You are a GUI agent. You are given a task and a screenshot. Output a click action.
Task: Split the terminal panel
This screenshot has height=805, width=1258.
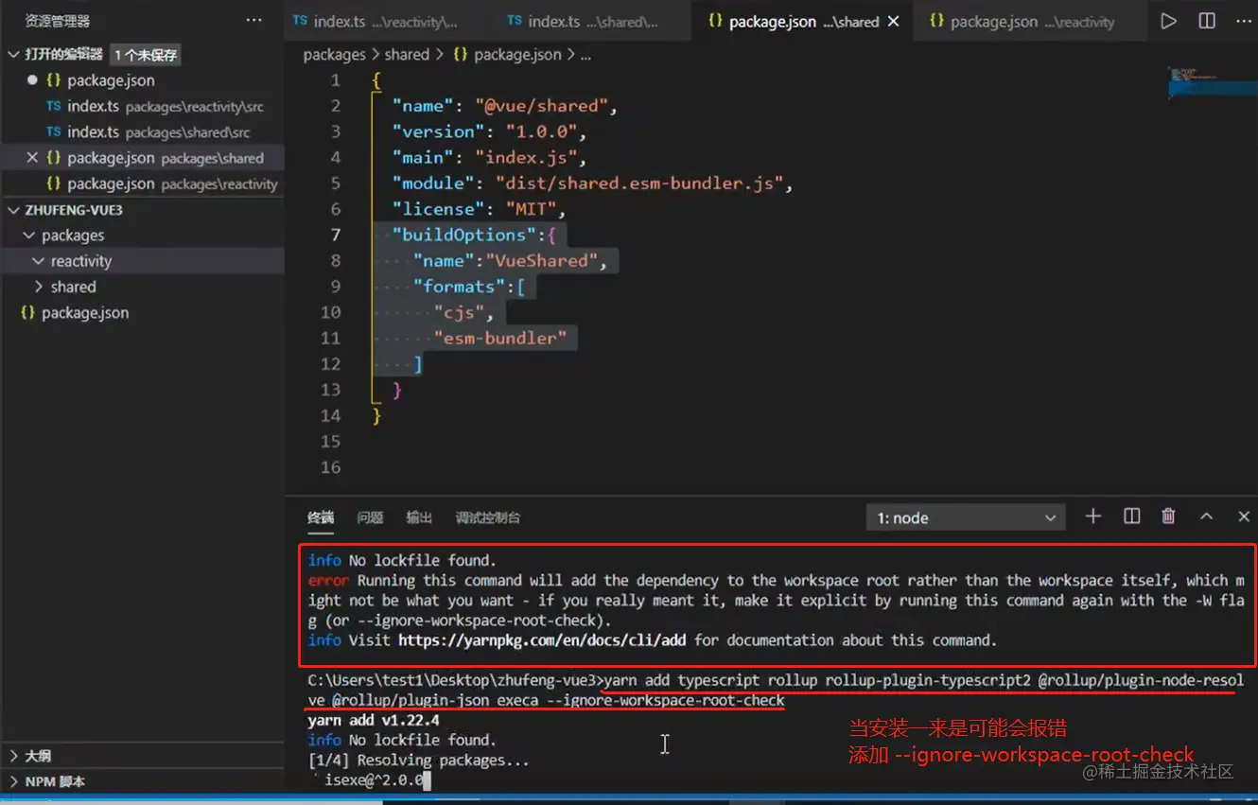click(x=1131, y=516)
